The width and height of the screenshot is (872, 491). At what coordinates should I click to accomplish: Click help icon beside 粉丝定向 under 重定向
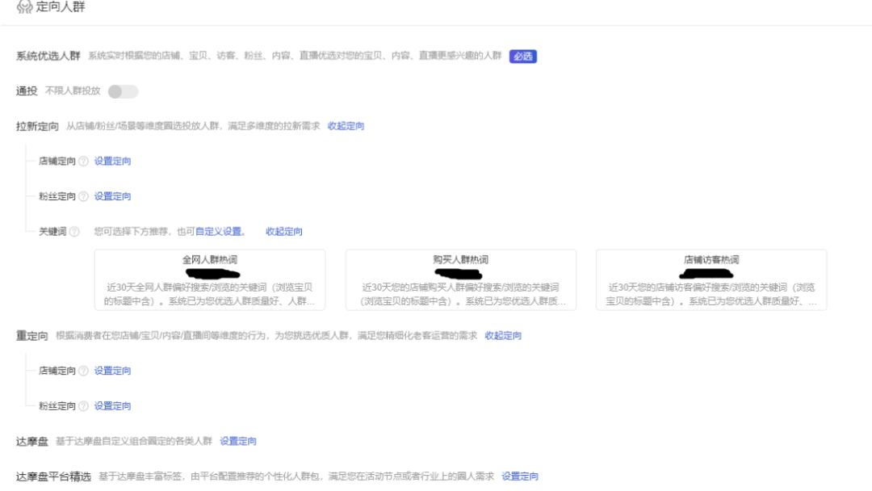[83, 405]
